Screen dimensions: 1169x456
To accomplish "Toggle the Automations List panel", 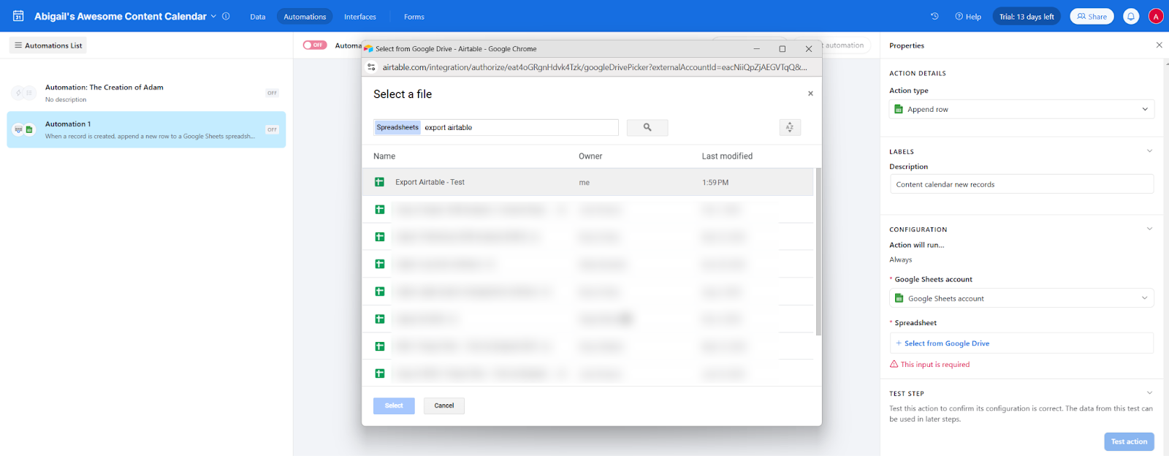I will pos(48,45).
